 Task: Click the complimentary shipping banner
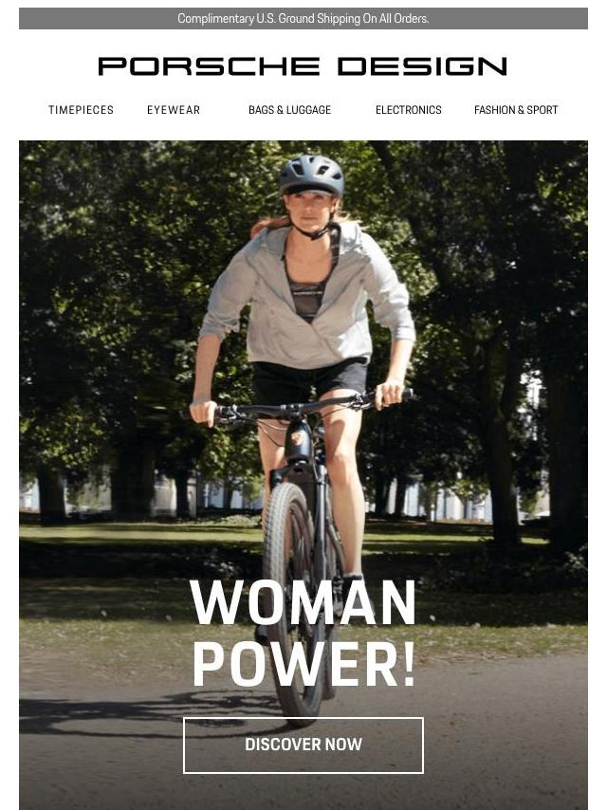[303, 19]
